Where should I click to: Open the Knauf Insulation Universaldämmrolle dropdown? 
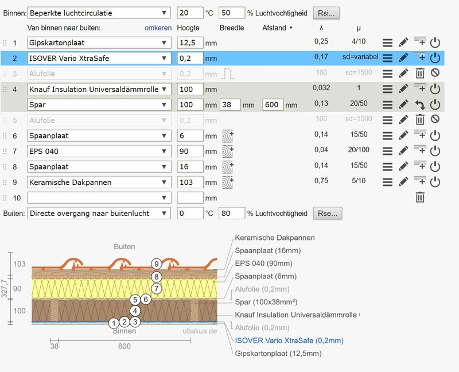(99, 90)
